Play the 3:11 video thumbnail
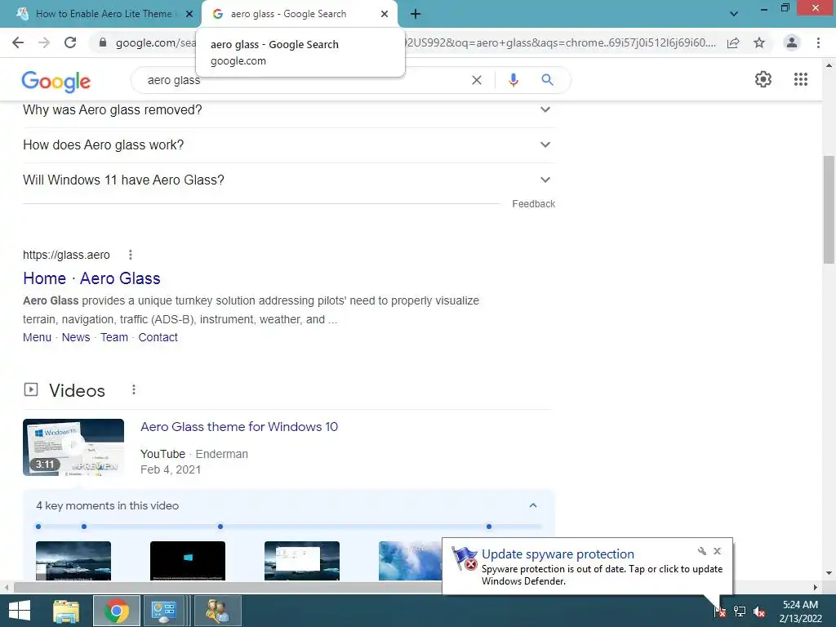 tap(73, 447)
